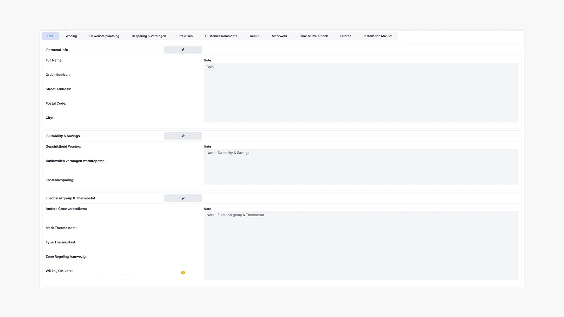564x317 pixels.
Task: Click the WiFi bij CV-ketel label
Action: (x=60, y=271)
